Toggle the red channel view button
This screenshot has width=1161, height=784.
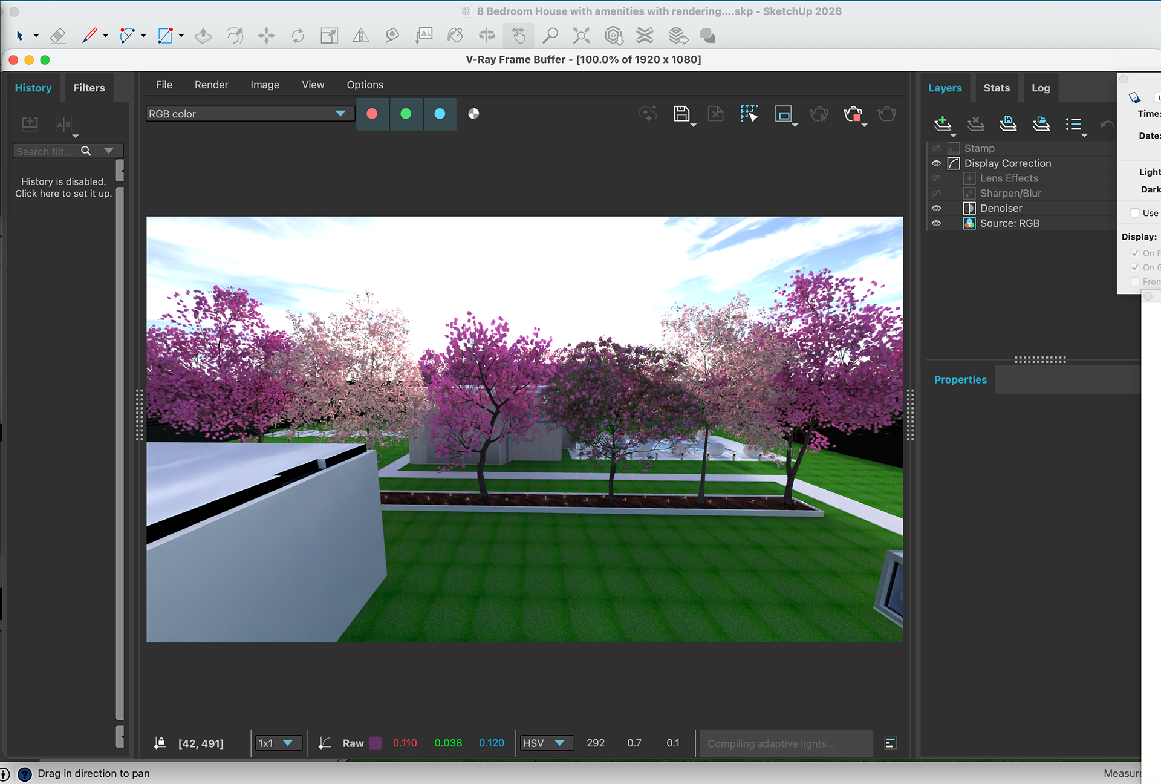click(x=372, y=114)
